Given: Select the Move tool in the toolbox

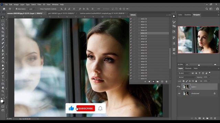Looking at the screenshot, I should tap(3, 17).
